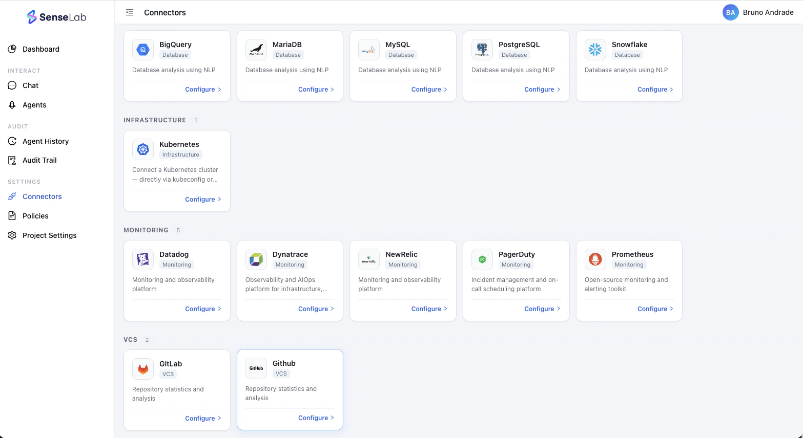Click 'Incident management and on-call scheduling platform' text
This screenshot has height=438, width=803.
point(515,284)
